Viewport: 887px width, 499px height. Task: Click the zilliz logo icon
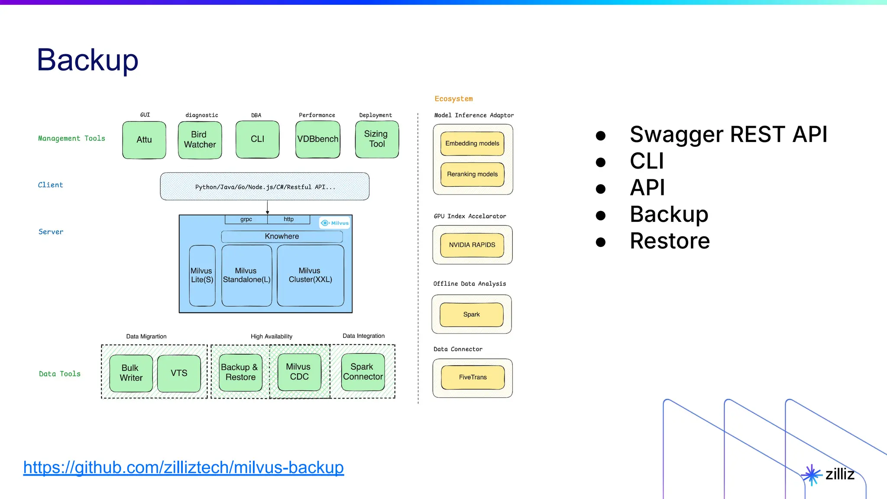click(x=811, y=475)
